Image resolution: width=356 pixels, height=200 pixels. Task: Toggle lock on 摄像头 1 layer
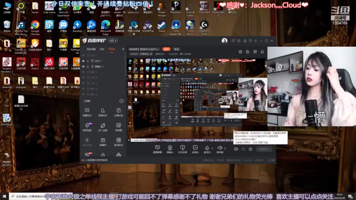pos(88,67)
